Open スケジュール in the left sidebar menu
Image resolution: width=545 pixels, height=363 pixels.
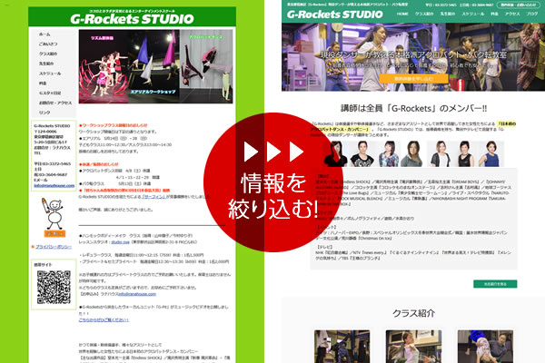[51, 71]
